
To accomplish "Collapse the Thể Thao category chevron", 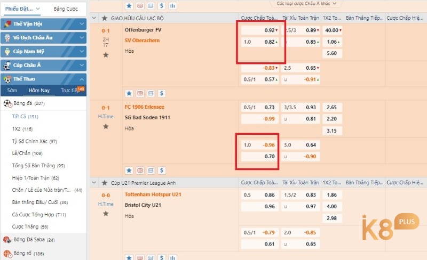I will pos(82,79).
